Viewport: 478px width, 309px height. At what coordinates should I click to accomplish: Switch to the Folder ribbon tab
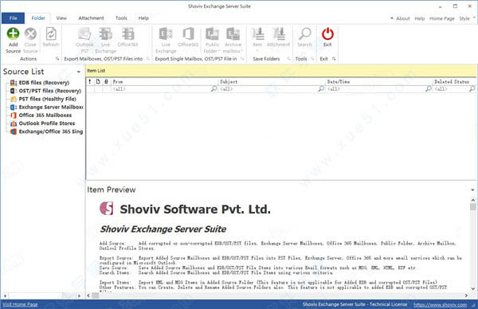tap(38, 18)
